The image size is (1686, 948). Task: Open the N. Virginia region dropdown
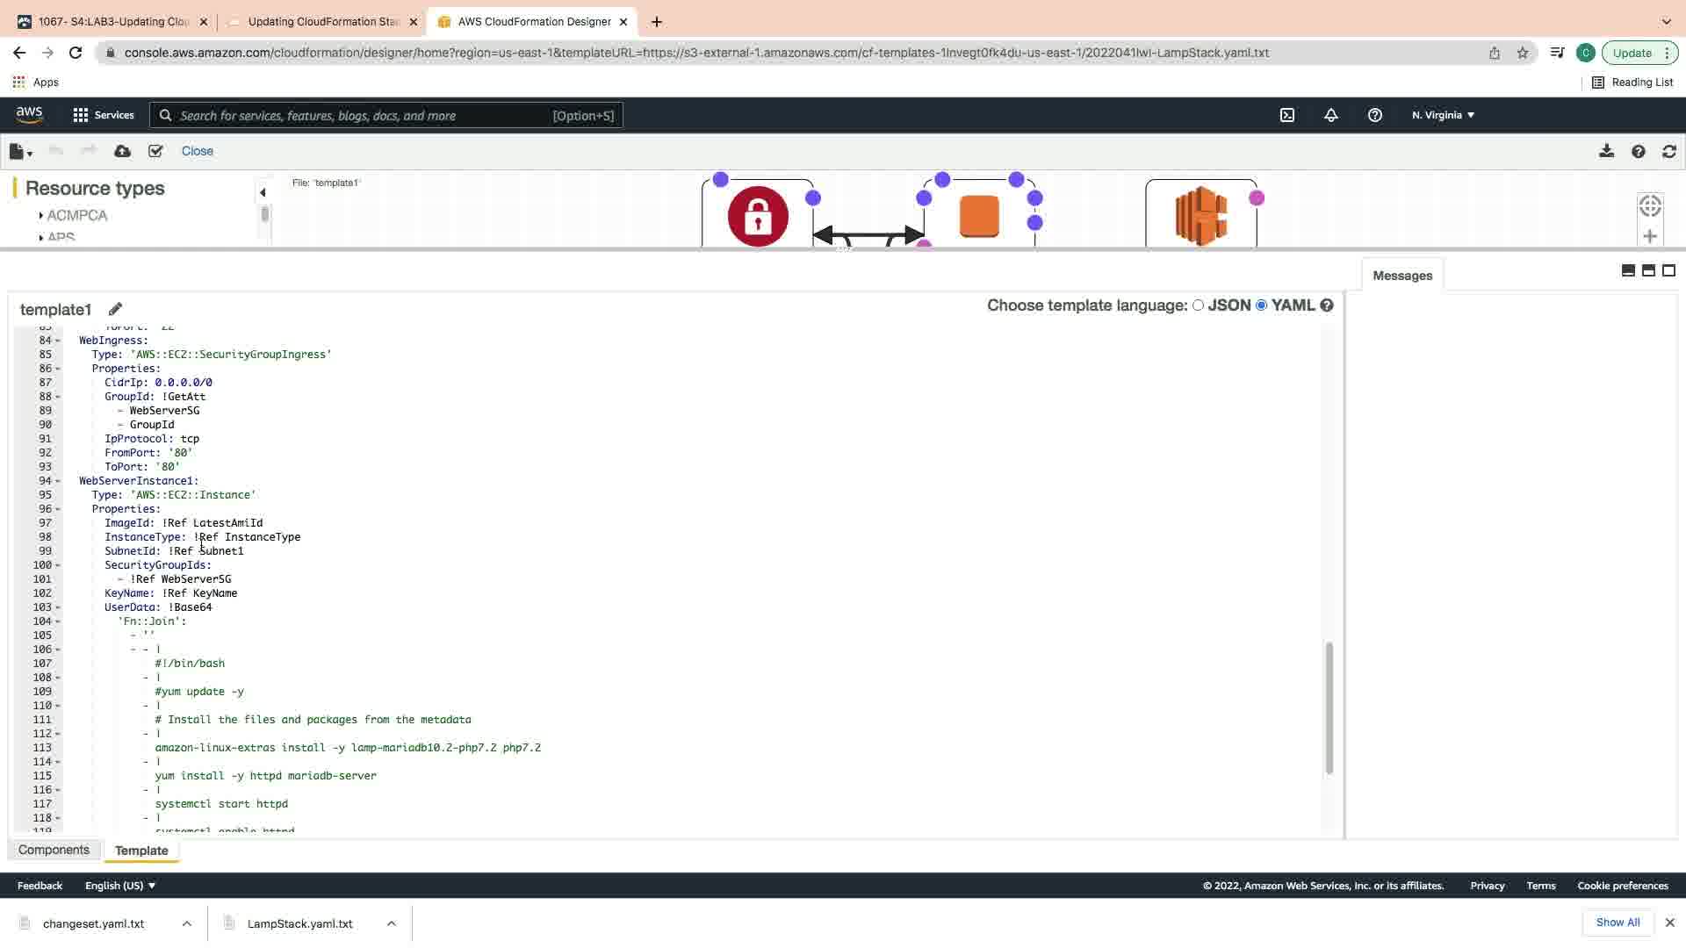tap(1442, 115)
